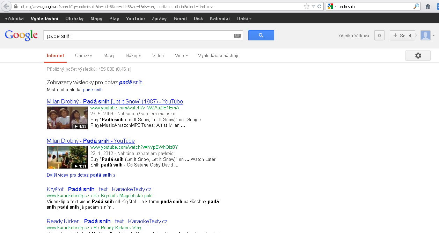The height and width of the screenshot is (233, 439).
Task: Open the profile avatar menu
Action: point(427,36)
